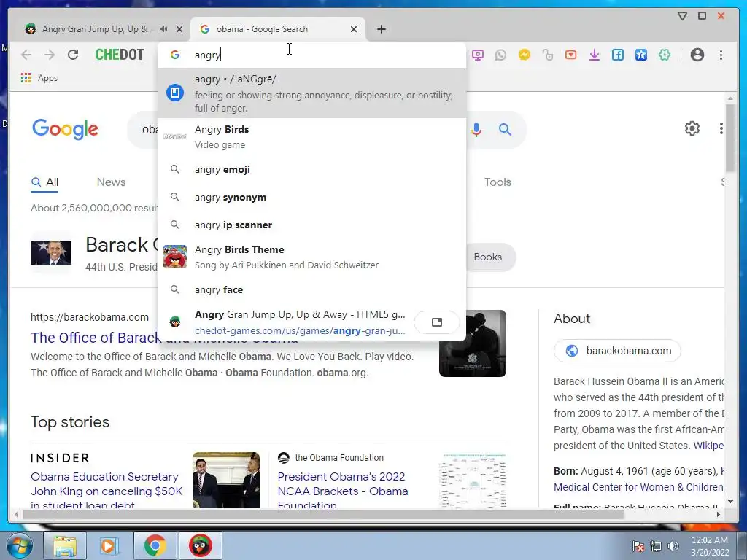
Task: Open the yellow Messenger toolbar icon
Action: click(524, 55)
